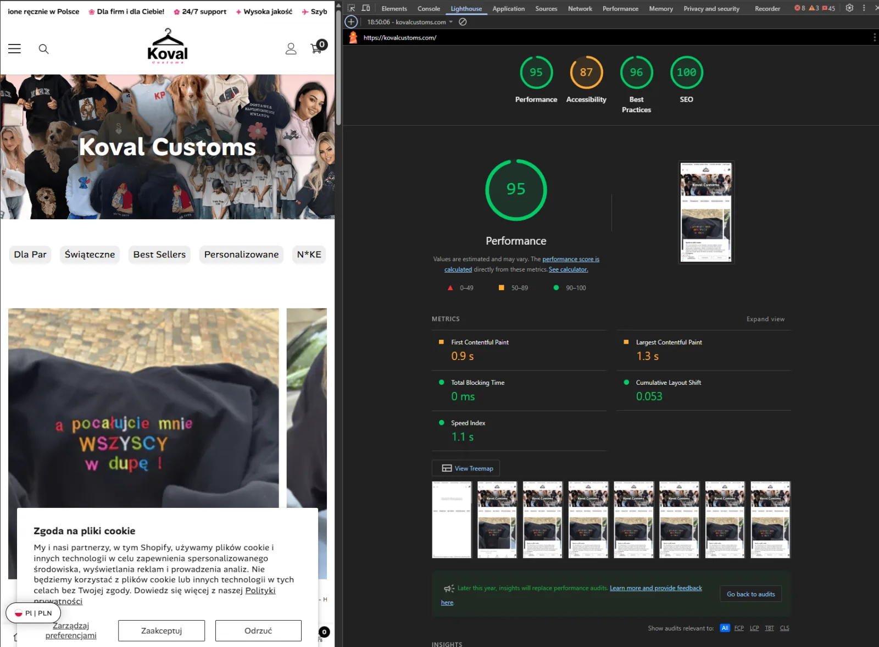Expand the First Contentful Paint metric
Viewport: 879px width, 647px height.
[519, 350]
